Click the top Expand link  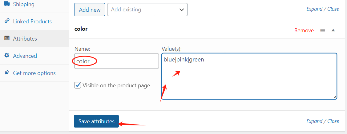point(314,9)
